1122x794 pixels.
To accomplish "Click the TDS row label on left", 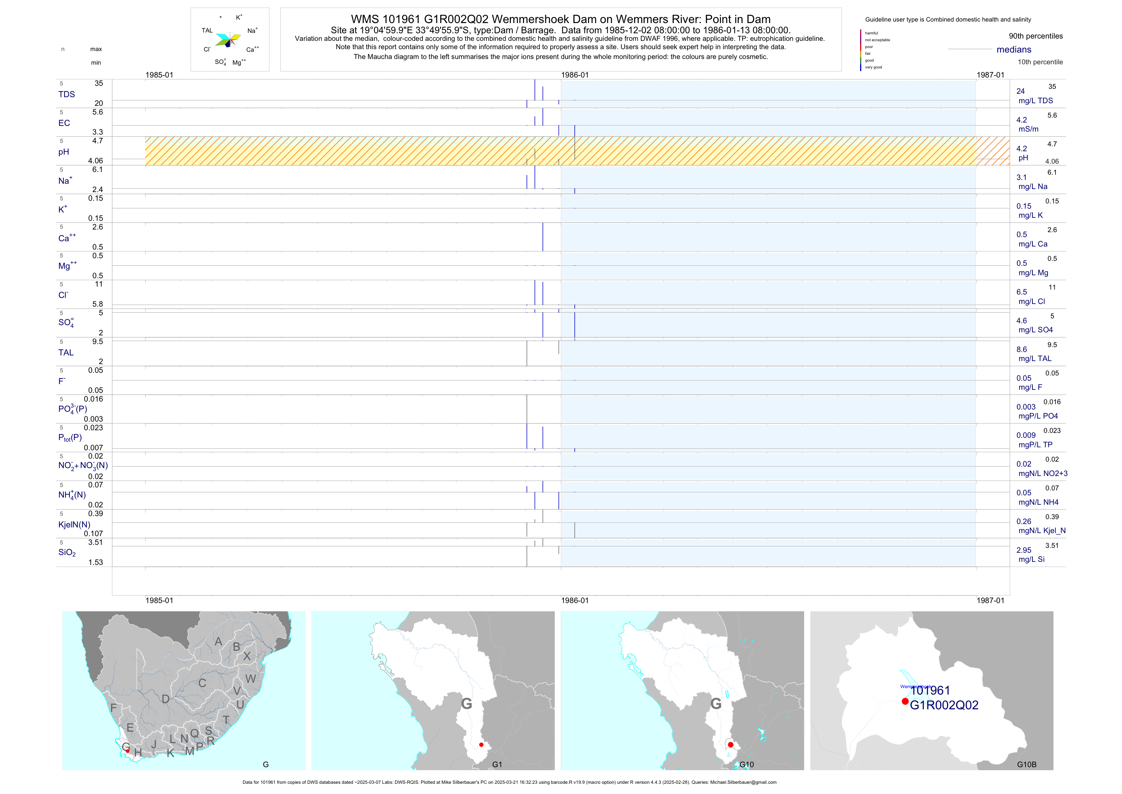I will click(x=67, y=95).
